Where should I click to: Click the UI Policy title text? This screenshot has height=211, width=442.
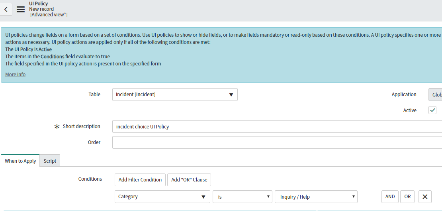38,4
